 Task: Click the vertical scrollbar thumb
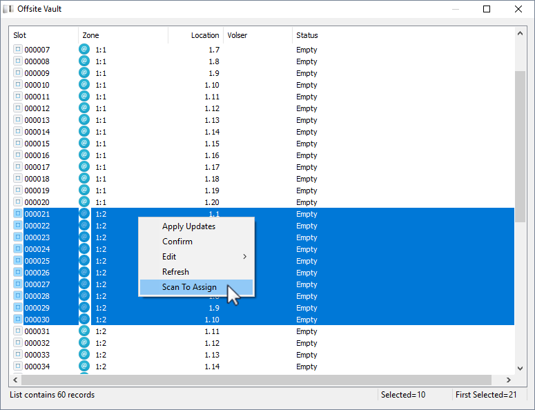(520, 146)
